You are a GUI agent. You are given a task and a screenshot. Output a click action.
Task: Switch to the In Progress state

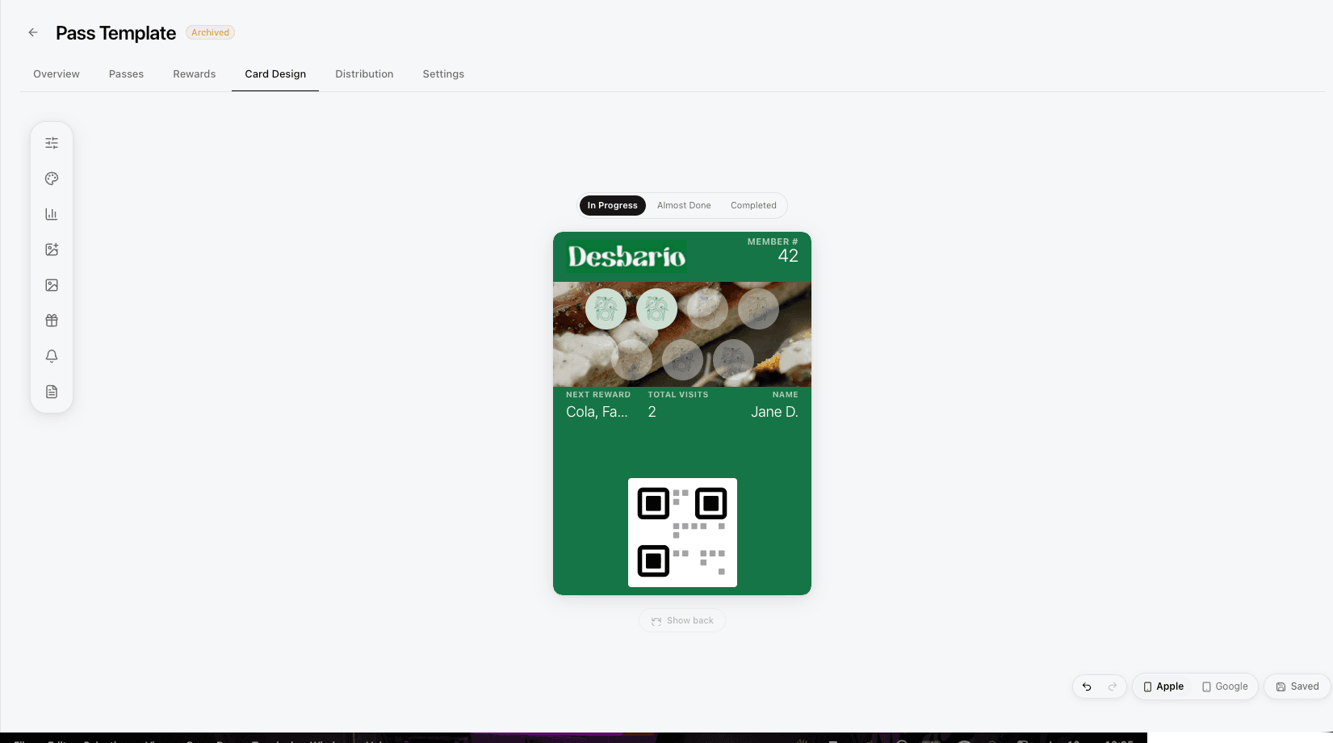612,205
